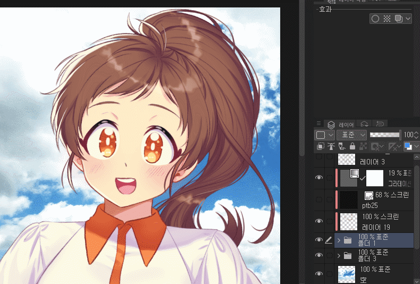The height and width of the screenshot is (284, 420).
Task: Click the 폴더 3 folder icon
Action: pyautogui.click(x=348, y=256)
